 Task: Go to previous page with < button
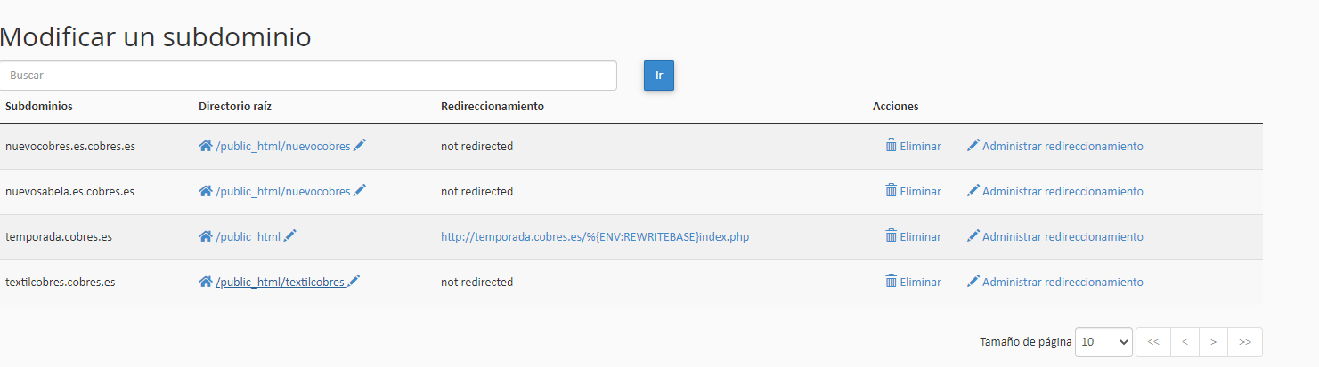(x=1185, y=342)
